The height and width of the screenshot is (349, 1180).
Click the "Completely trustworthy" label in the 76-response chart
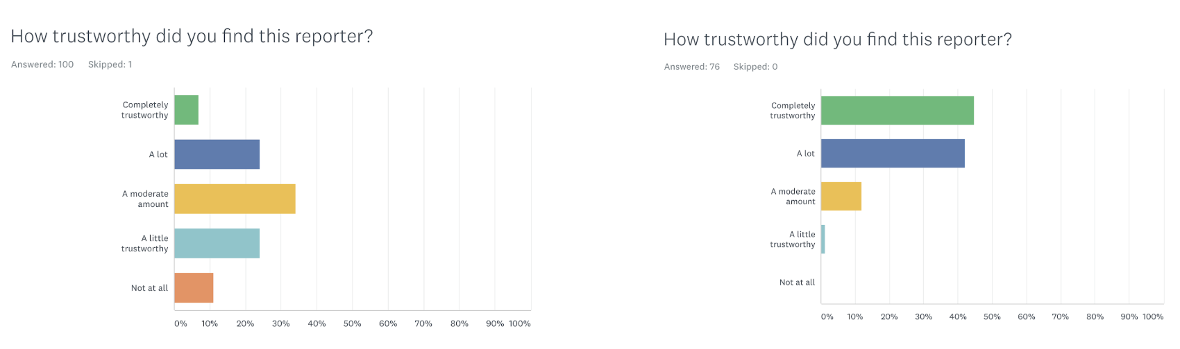pos(793,111)
